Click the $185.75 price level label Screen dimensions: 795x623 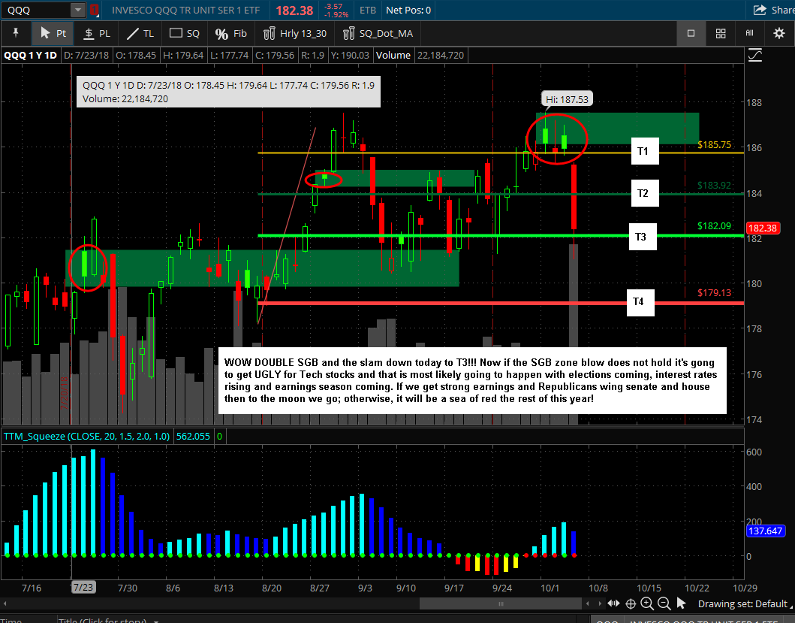pos(715,145)
